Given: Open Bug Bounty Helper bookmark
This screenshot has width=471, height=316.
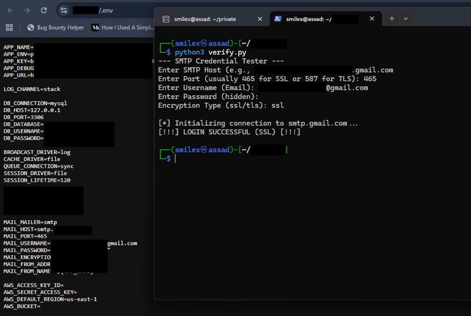Looking at the screenshot, I should click(x=56, y=28).
